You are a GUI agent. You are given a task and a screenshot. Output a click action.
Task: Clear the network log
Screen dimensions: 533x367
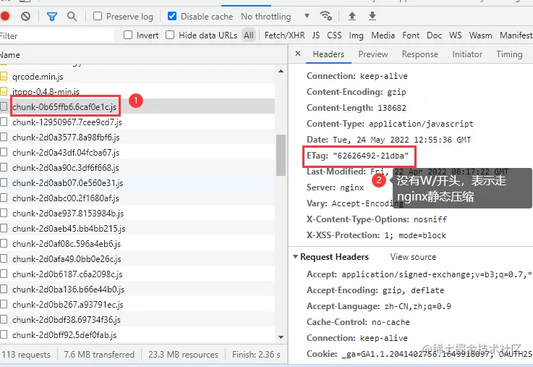coord(26,16)
